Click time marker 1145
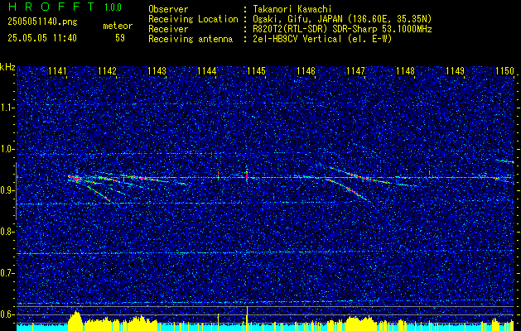 [x=256, y=70]
